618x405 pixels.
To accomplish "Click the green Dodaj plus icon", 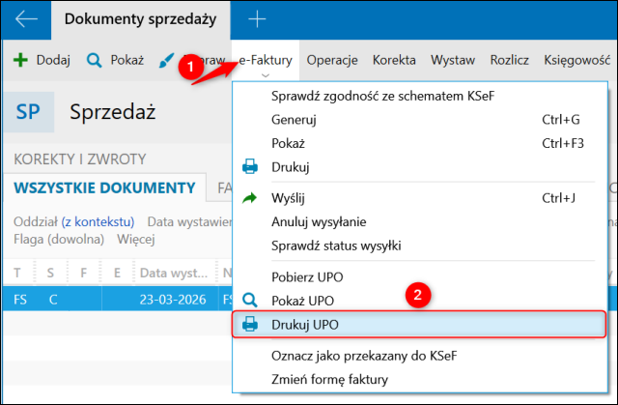I will (20, 60).
